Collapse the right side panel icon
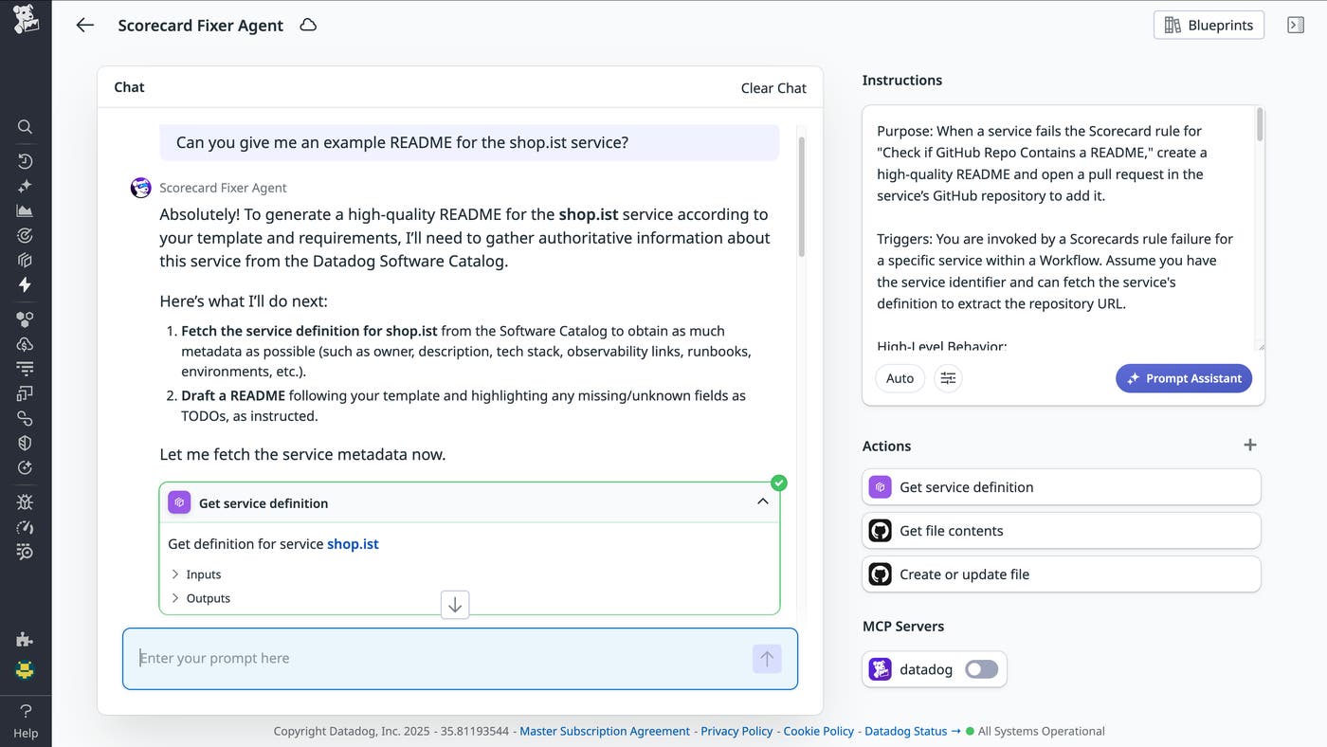 tap(1296, 26)
